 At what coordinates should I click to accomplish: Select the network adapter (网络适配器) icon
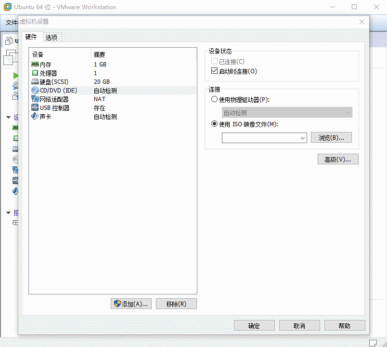point(35,99)
